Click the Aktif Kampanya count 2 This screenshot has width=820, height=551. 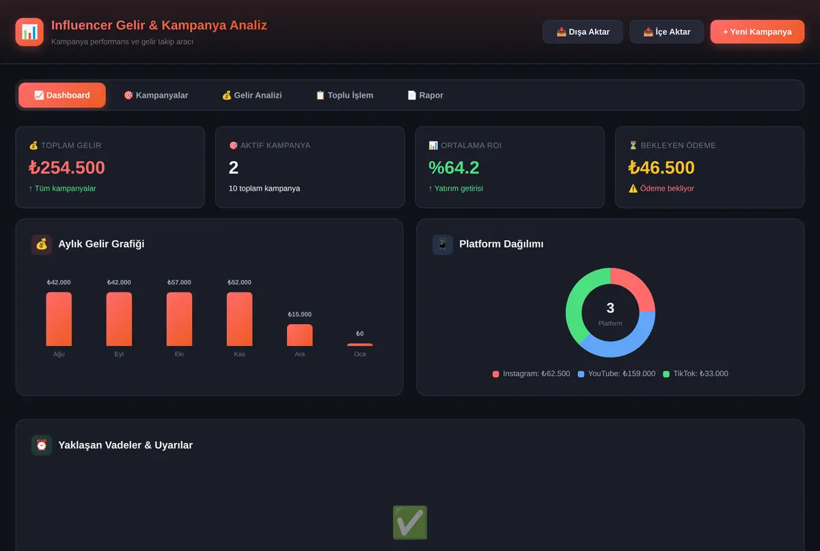(234, 167)
